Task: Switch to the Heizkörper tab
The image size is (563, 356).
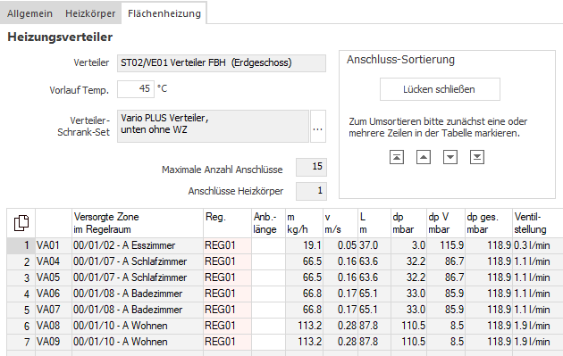Action: pos(90,13)
